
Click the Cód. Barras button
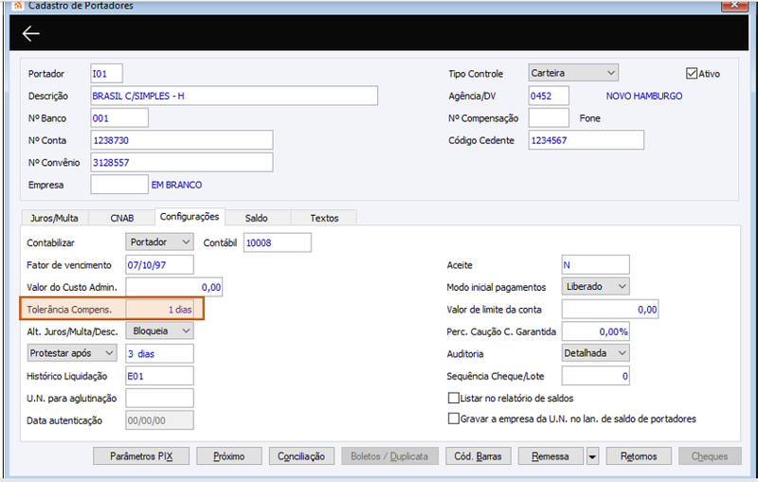coord(478,455)
